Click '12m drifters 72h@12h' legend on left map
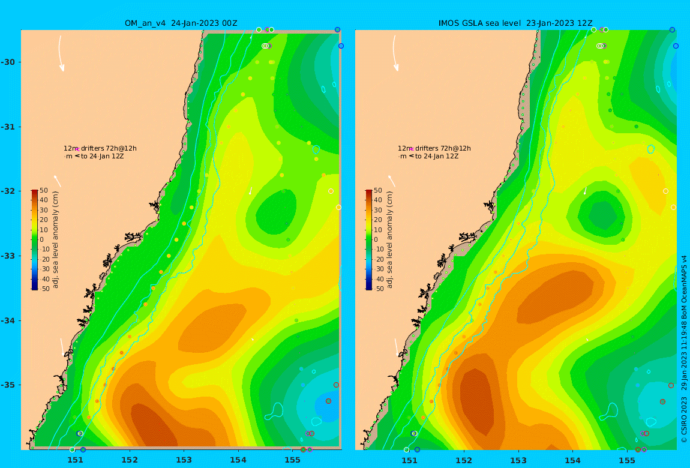690x468 pixels. (100, 148)
